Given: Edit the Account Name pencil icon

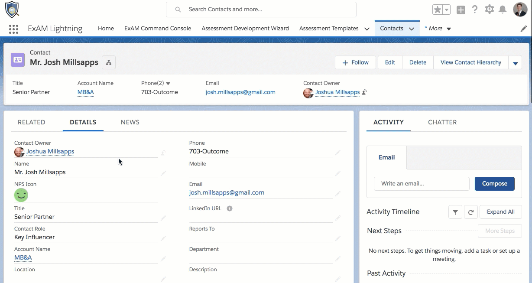Looking at the screenshot, I should click(163, 259).
